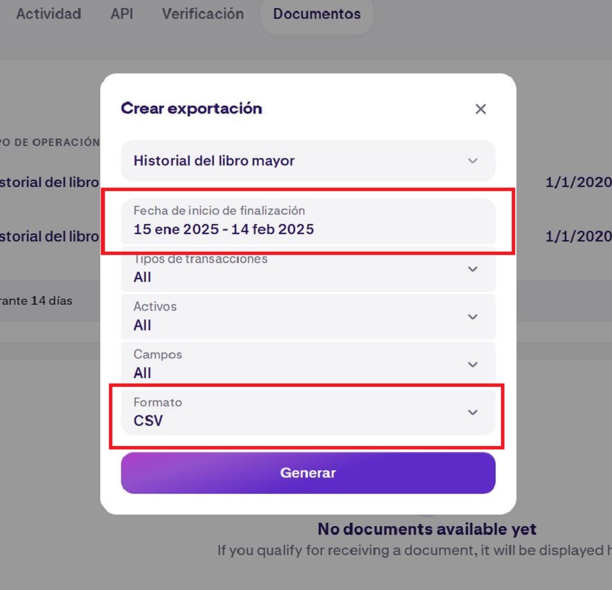Open the API tab
This screenshot has height=590, width=612.
click(122, 13)
